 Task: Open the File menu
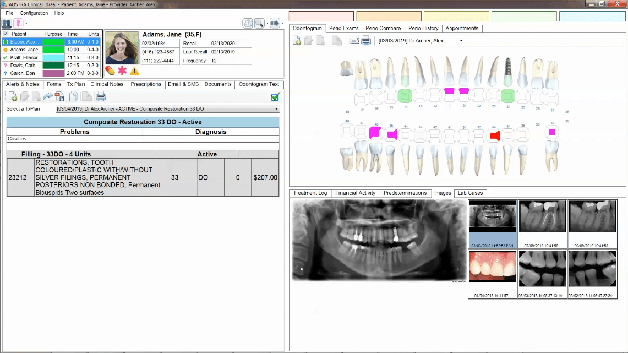(x=9, y=13)
